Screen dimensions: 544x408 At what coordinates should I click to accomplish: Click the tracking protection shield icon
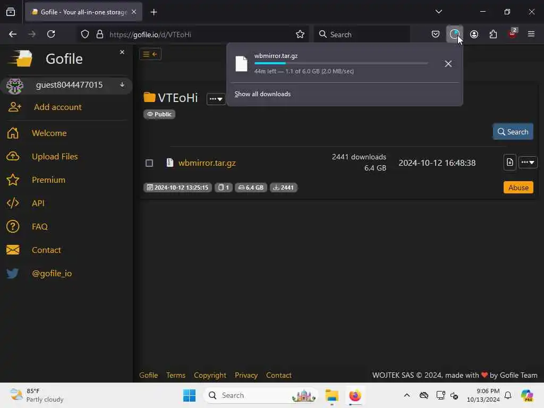tap(85, 34)
